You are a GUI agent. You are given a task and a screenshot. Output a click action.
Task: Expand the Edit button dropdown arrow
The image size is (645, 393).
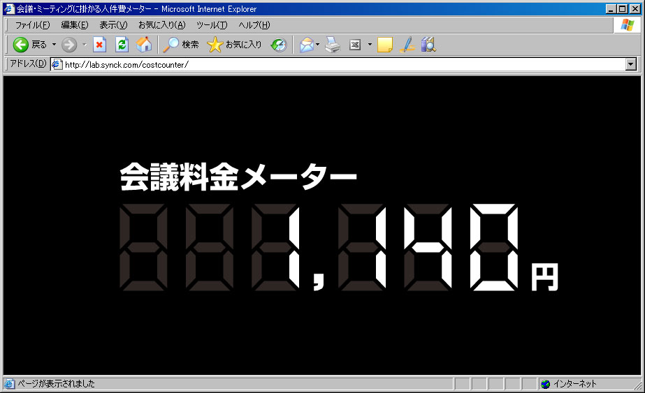tap(370, 45)
